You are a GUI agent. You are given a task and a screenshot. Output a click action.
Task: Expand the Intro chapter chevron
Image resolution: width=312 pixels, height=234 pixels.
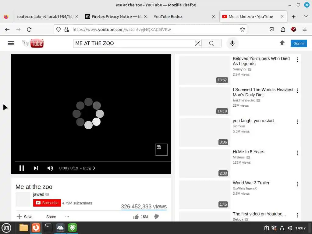coord(94,168)
